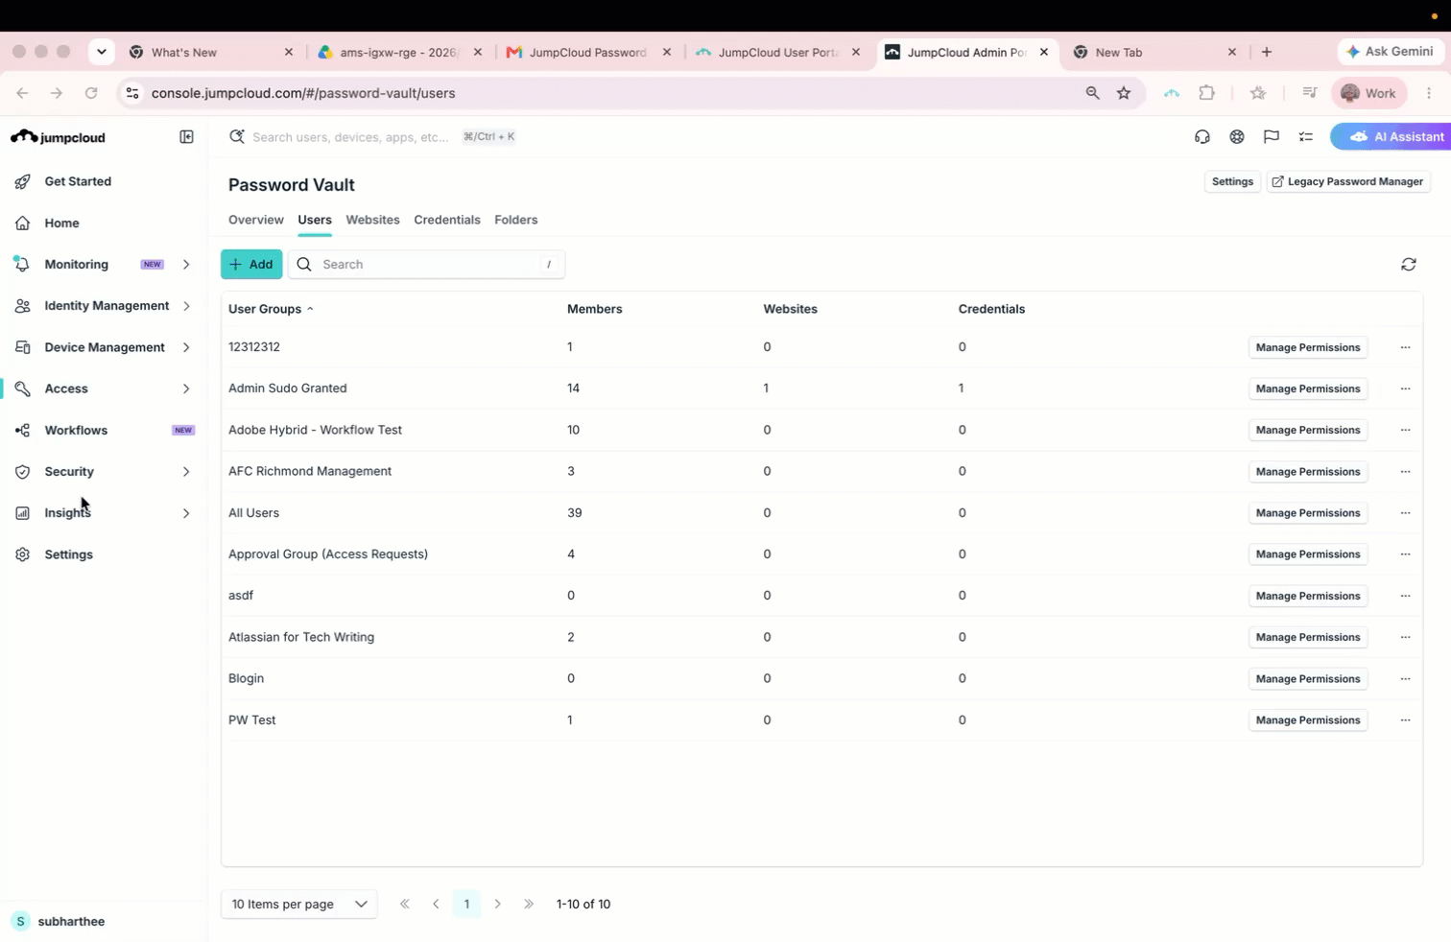The image size is (1451, 942).
Task: Open the checklist icon in header
Action: coord(1306,137)
